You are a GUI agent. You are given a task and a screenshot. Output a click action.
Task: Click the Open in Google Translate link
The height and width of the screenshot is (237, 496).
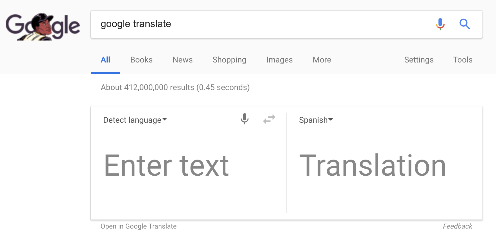point(138,226)
